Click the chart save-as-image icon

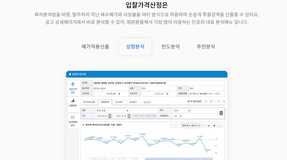(208, 126)
